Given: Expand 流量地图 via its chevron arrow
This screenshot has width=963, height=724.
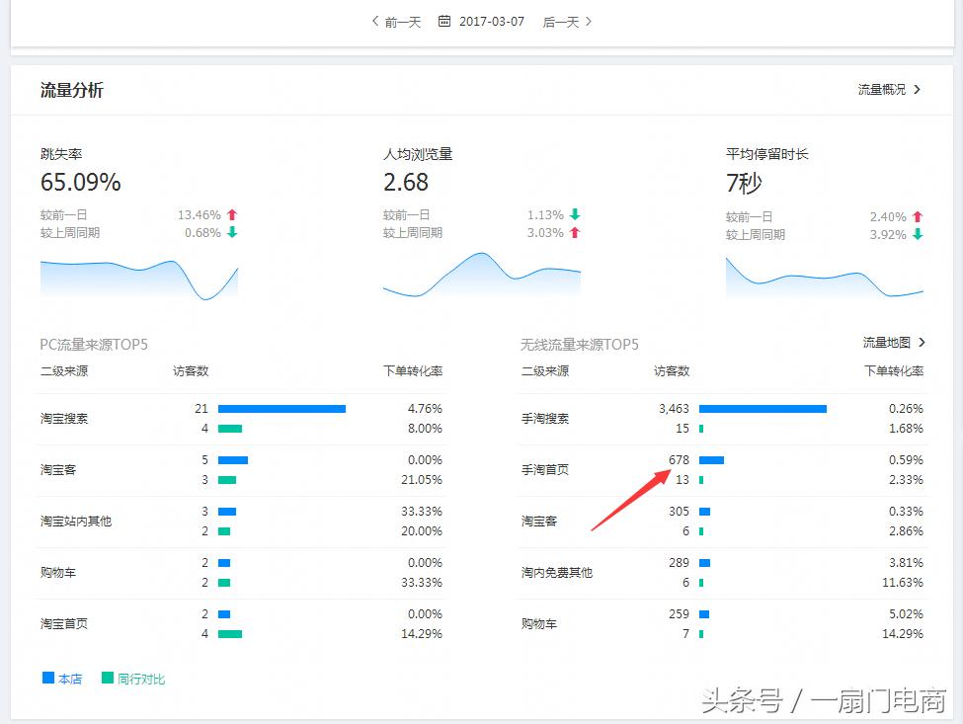Looking at the screenshot, I should [x=921, y=342].
